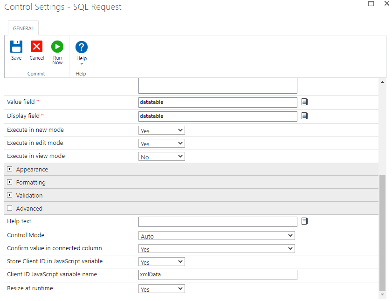The height and width of the screenshot is (301, 392).
Task: Open value picker icon beside Help text
Action: pyautogui.click(x=304, y=221)
